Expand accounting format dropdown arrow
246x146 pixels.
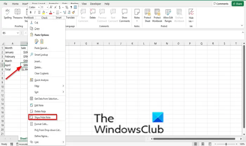(x=63, y=7)
